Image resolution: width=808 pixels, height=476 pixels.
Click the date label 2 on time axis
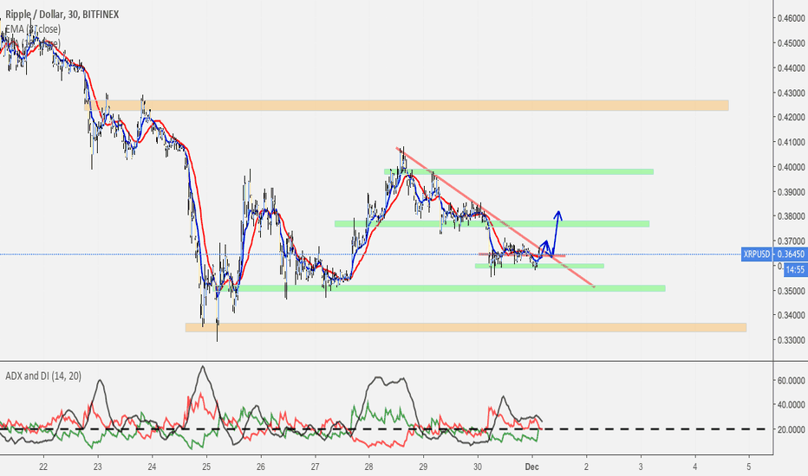click(x=586, y=466)
